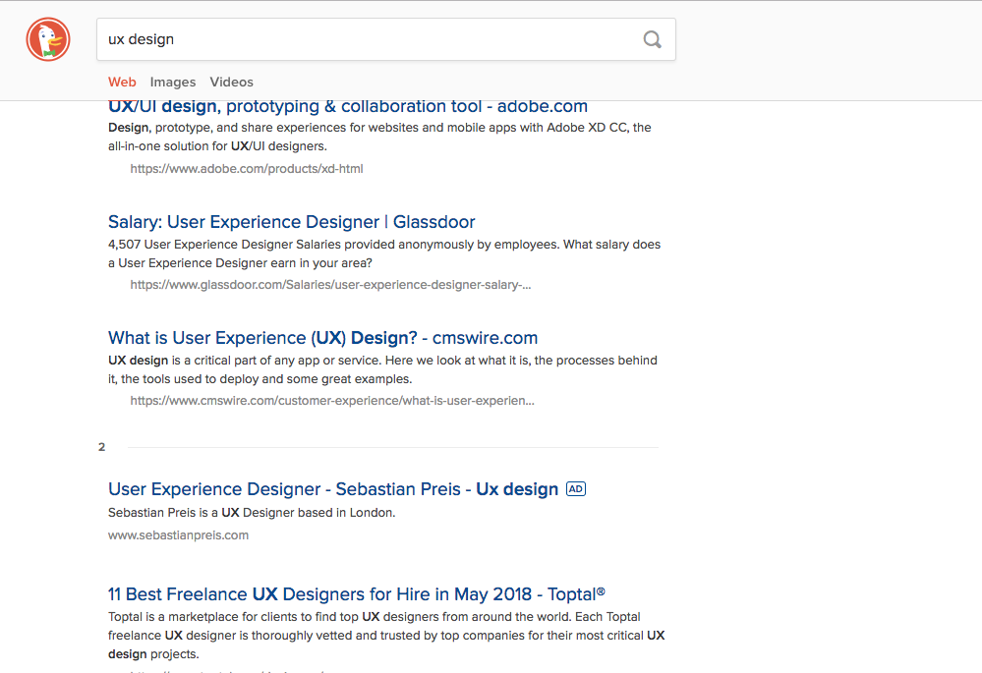
Task: Follow the adobe.com/products/xd-html URL link
Action: [247, 169]
